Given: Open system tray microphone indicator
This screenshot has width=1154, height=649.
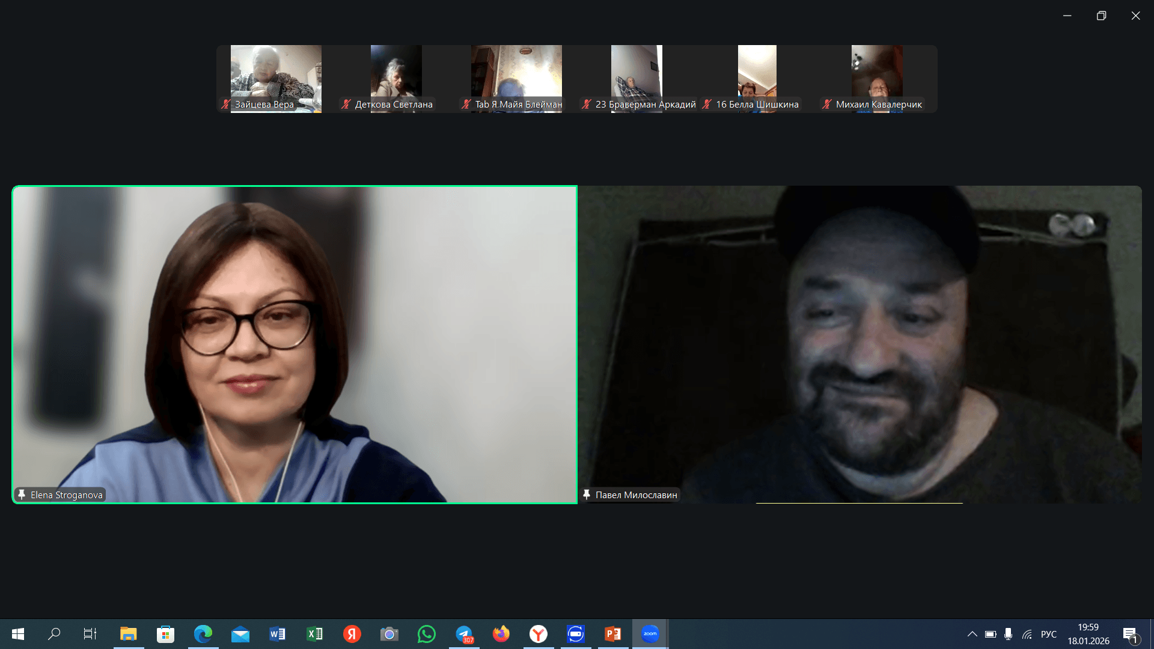Looking at the screenshot, I should point(1008,634).
